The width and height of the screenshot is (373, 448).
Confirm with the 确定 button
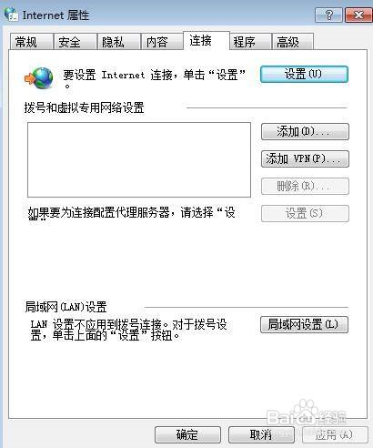click(x=187, y=434)
